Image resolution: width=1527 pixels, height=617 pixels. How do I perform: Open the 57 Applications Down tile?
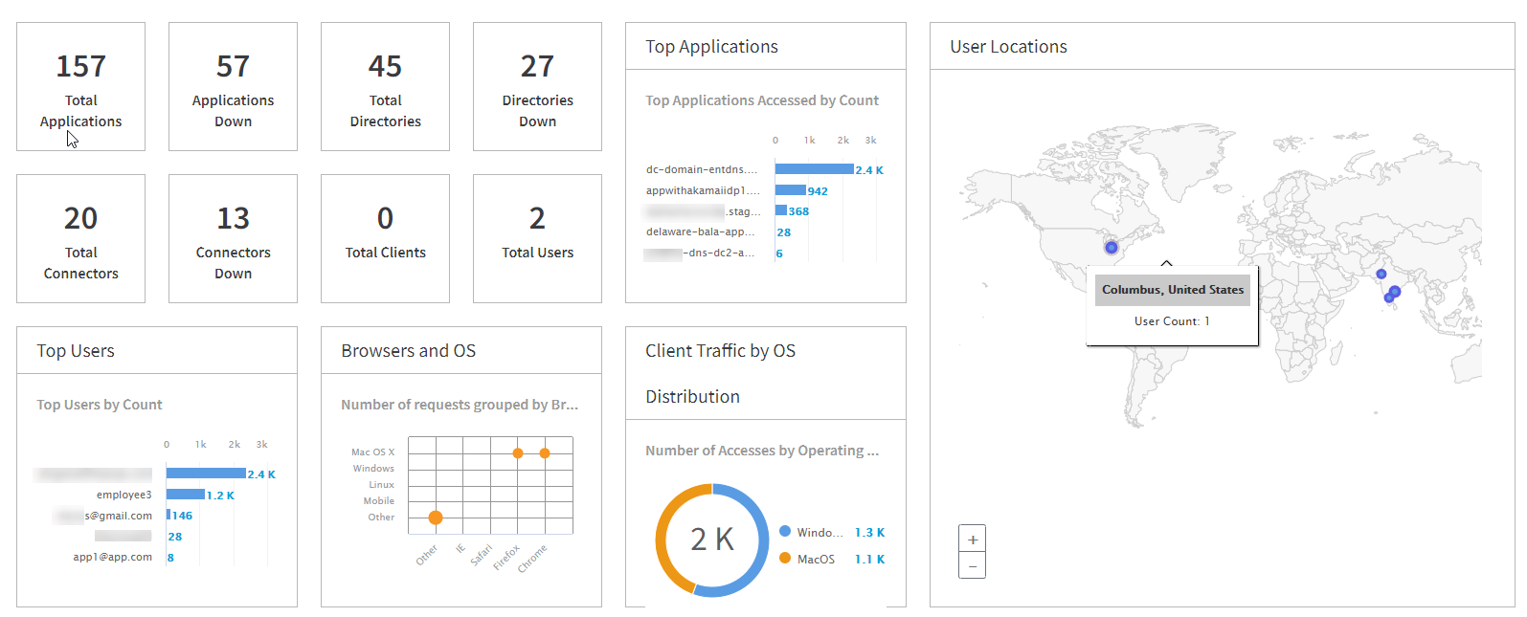pyautogui.click(x=233, y=87)
